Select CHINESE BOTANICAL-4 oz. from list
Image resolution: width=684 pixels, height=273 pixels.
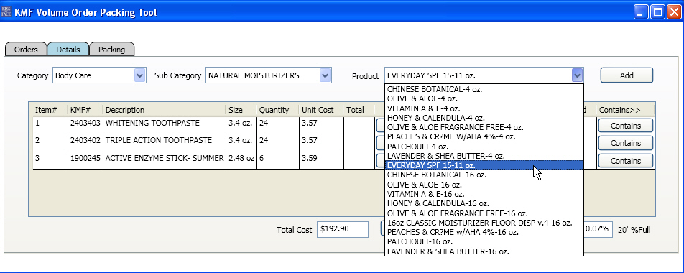click(x=484, y=89)
